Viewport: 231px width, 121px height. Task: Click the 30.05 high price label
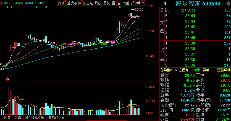pyautogui.click(x=139, y=10)
